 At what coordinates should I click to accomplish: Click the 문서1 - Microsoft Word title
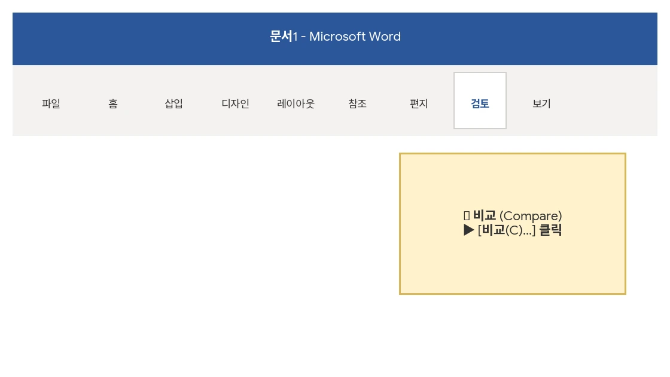[x=335, y=37]
